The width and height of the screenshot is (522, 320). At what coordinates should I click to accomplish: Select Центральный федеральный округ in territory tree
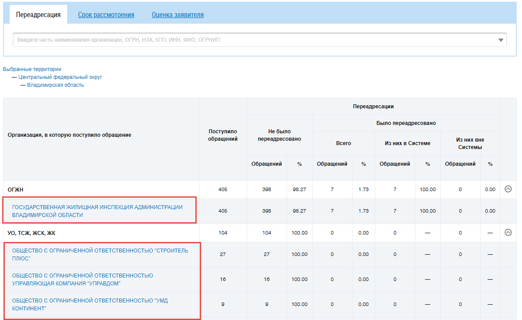(60, 77)
